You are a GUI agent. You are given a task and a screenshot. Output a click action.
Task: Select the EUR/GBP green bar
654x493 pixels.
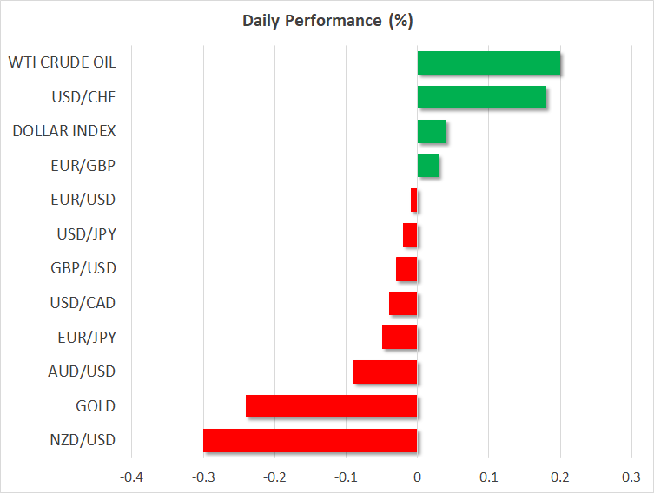click(428, 166)
